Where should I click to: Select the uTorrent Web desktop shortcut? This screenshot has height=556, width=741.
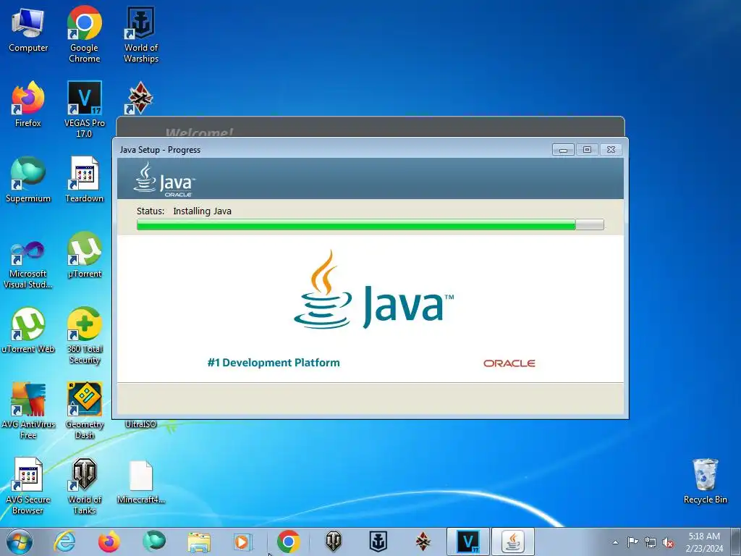tap(28, 330)
